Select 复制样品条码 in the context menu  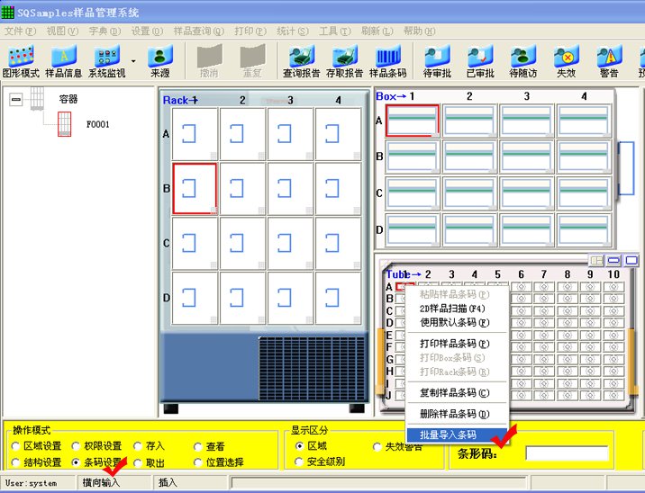(454, 392)
